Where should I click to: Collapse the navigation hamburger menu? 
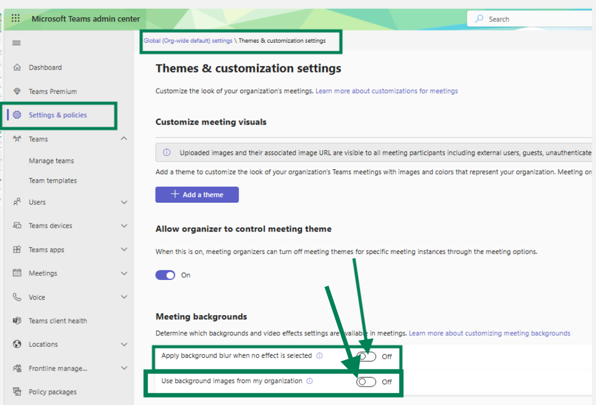(16, 43)
